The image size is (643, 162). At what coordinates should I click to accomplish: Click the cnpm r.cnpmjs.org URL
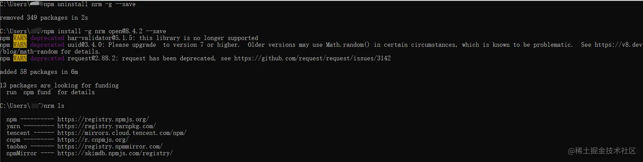point(93,140)
